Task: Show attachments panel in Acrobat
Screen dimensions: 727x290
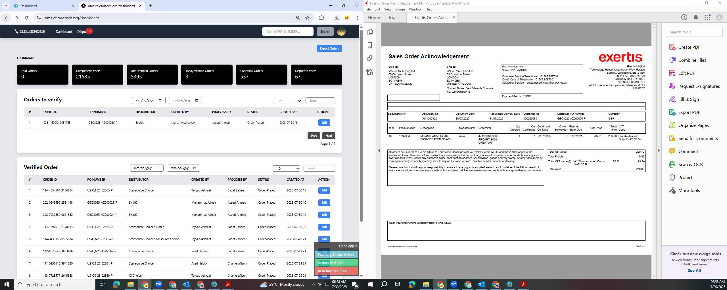Action: point(370,58)
